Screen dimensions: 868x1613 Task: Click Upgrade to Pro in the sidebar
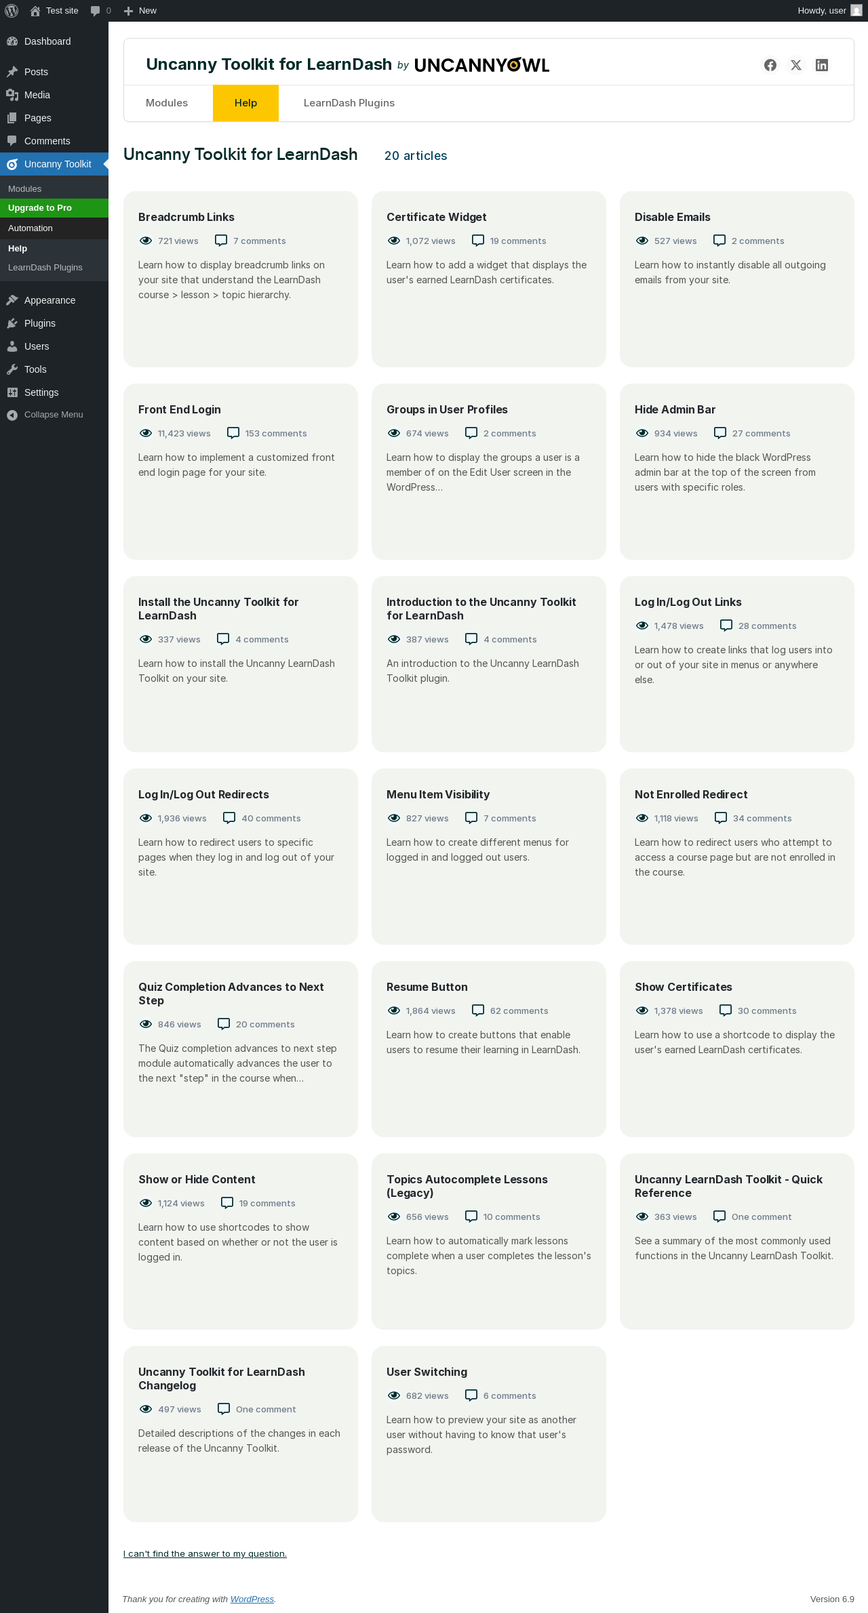(x=54, y=208)
